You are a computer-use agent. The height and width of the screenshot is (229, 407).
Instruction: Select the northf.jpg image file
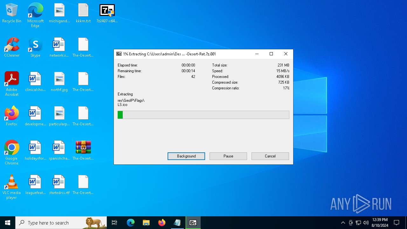[x=59, y=82]
